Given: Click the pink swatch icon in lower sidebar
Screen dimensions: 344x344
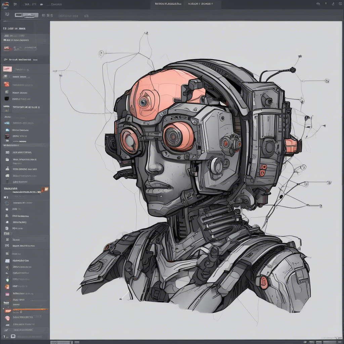Looking at the screenshot, I should [7, 294].
